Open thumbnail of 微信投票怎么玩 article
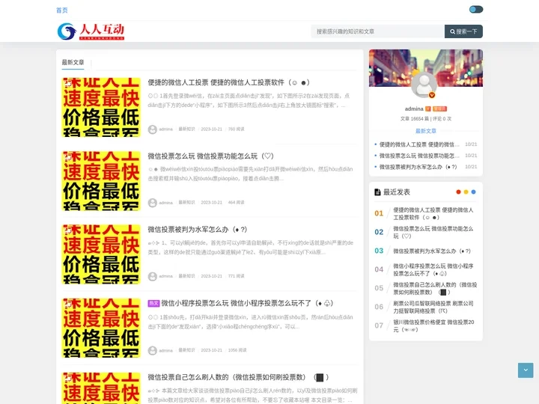 [x=101, y=181]
